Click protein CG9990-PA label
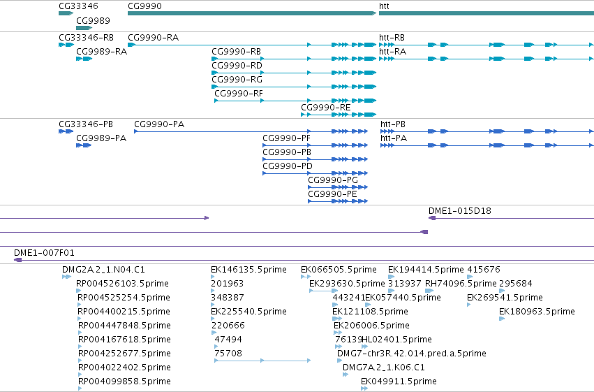 tap(159, 124)
